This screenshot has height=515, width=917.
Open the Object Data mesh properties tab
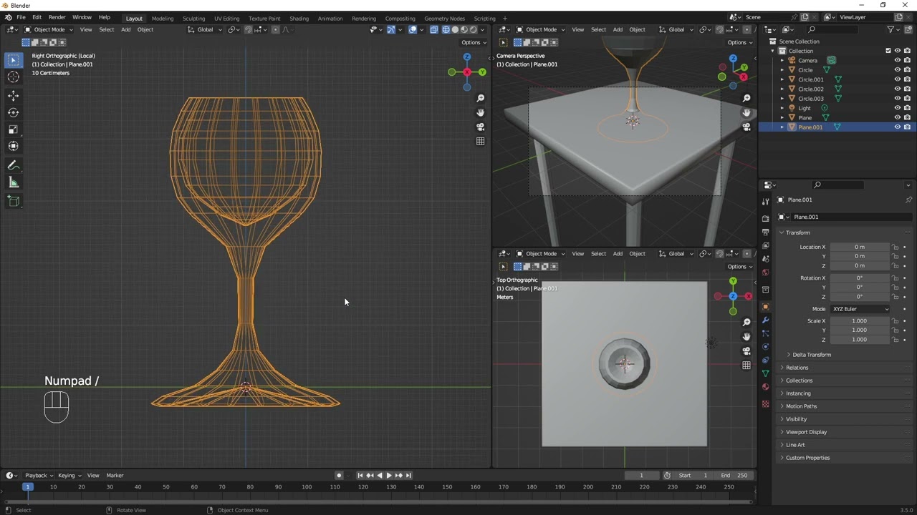point(766,373)
